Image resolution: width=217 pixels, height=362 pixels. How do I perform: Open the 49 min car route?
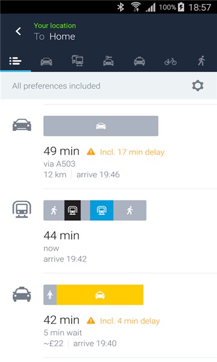[108, 147]
